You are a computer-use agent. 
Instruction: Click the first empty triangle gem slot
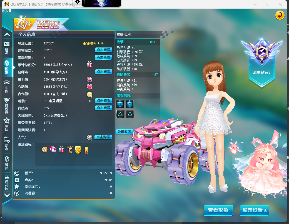pos(120,114)
